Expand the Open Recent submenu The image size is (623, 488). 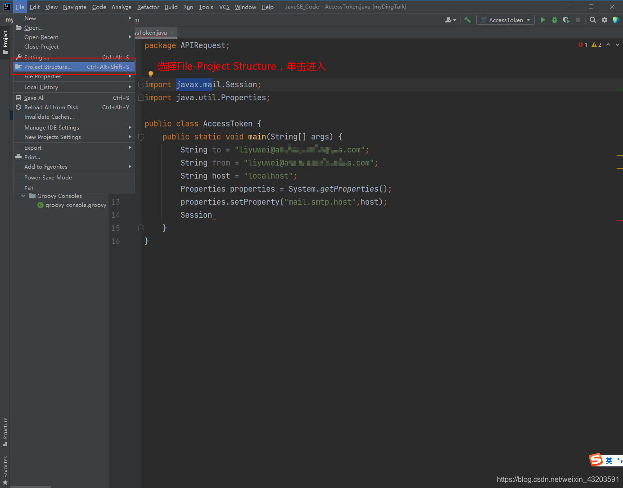click(74, 37)
